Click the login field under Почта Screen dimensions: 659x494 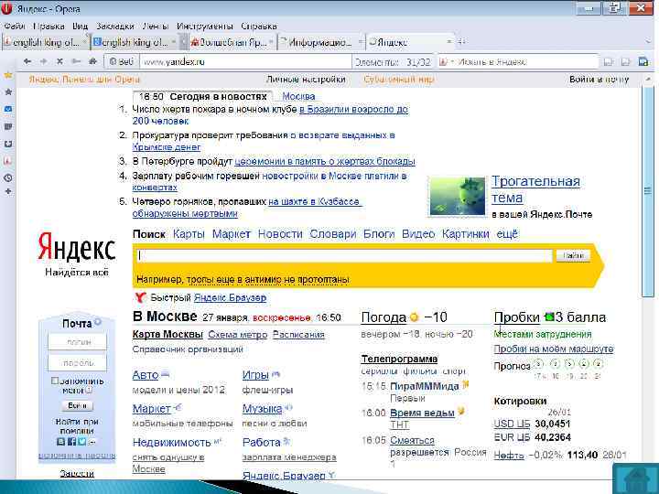[x=77, y=342]
